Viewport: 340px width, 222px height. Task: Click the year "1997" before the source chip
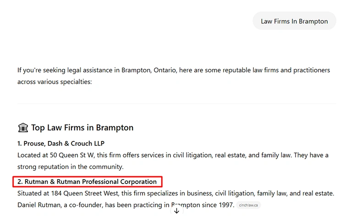226,205
